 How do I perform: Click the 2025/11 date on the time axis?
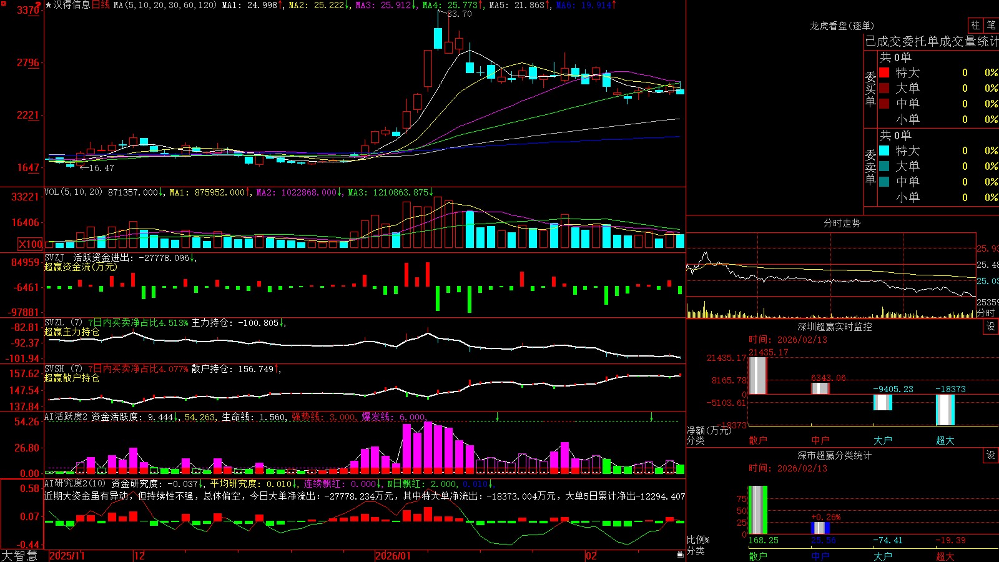coord(67,556)
